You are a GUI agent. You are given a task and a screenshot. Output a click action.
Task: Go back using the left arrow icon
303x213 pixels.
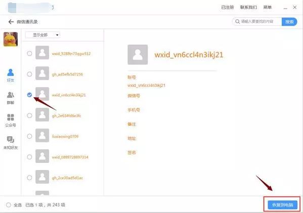click(x=11, y=22)
